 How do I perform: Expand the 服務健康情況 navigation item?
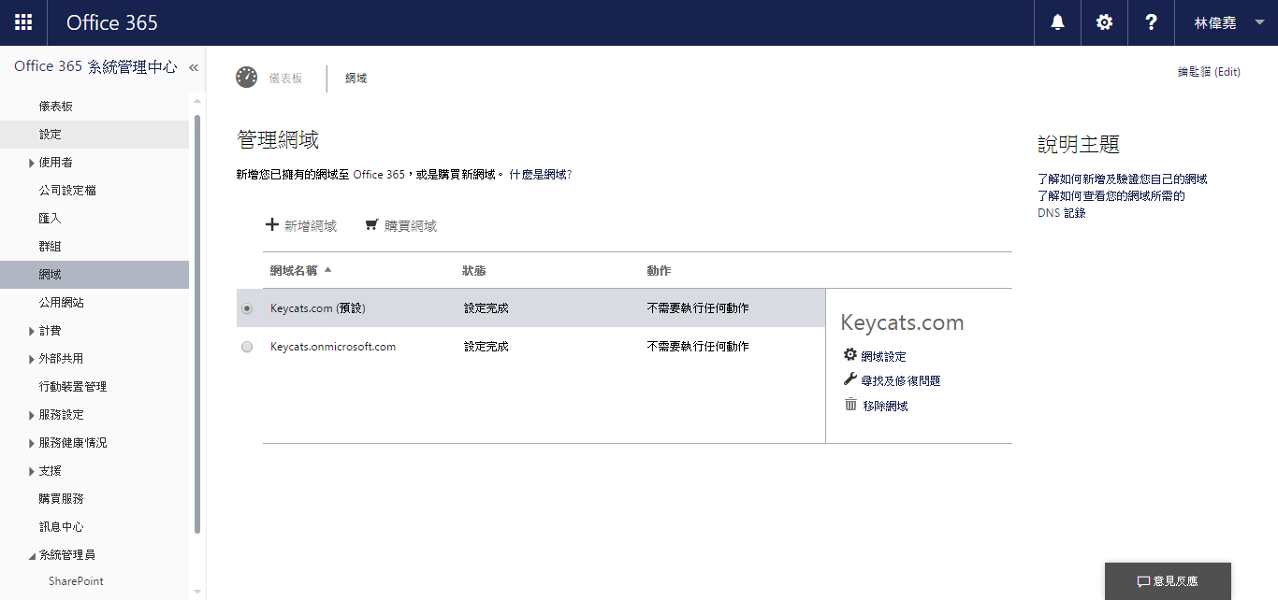(x=32, y=443)
